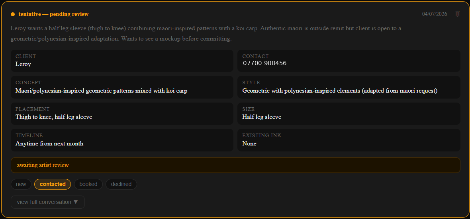Click contact number 07700 900456
This screenshot has width=470, height=219.
pyautogui.click(x=265, y=64)
